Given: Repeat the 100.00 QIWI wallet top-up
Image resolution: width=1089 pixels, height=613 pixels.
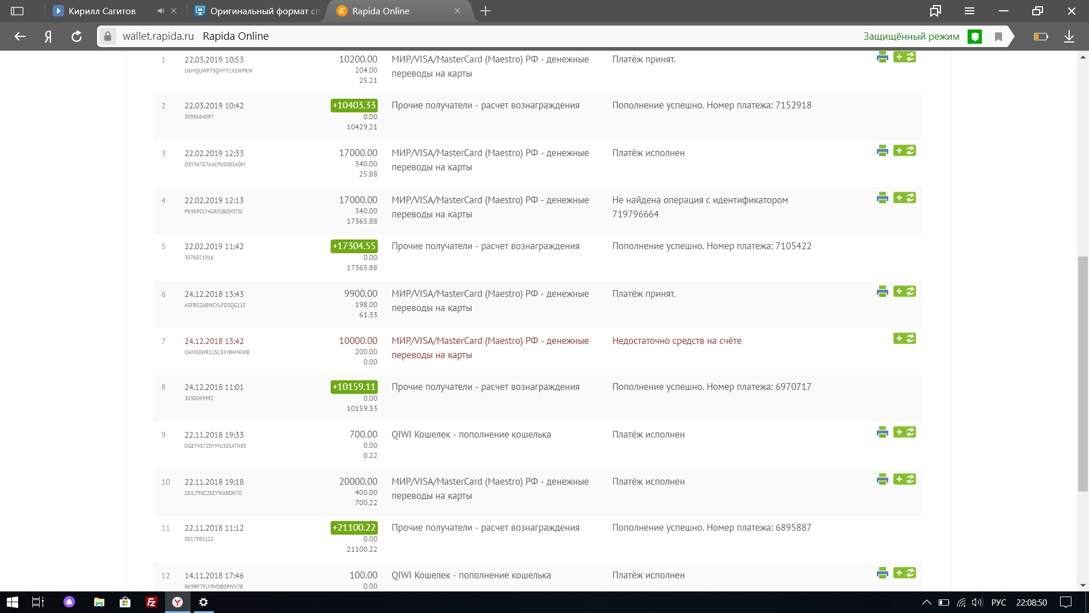Looking at the screenshot, I should (905, 573).
